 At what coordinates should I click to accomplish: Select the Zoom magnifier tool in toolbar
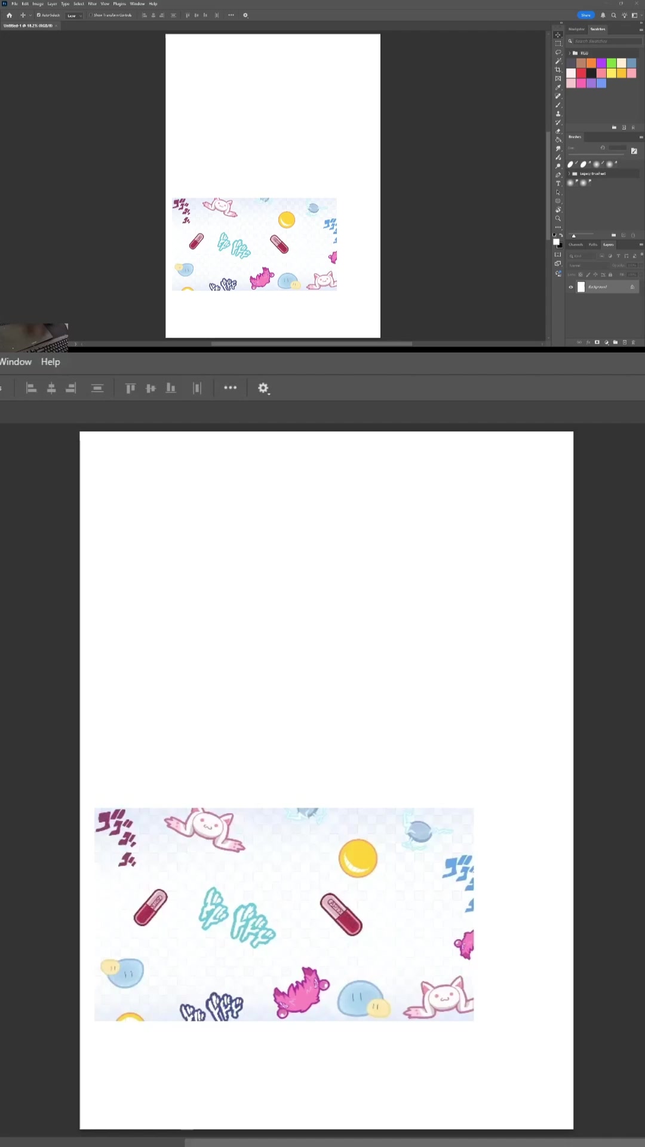558,218
